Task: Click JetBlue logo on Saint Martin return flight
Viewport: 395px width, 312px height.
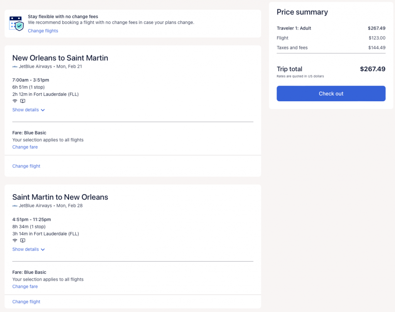Action: [15, 206]
